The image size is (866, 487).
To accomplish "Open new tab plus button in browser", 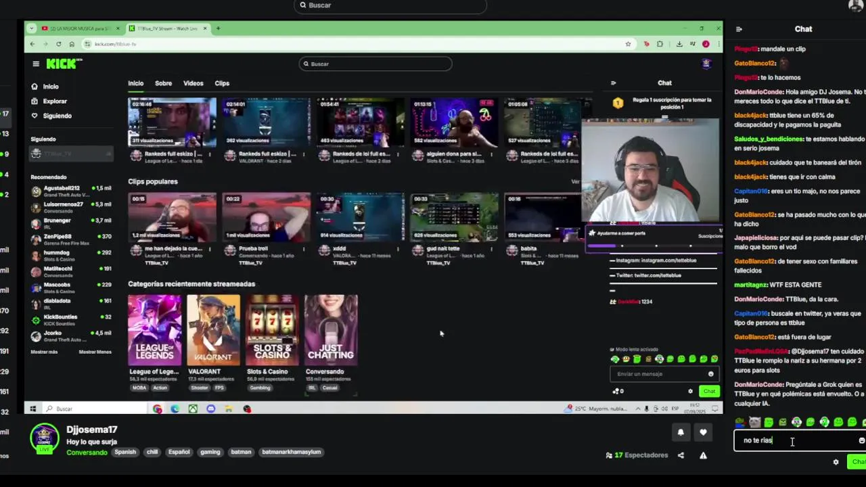I will coord(218,28).
